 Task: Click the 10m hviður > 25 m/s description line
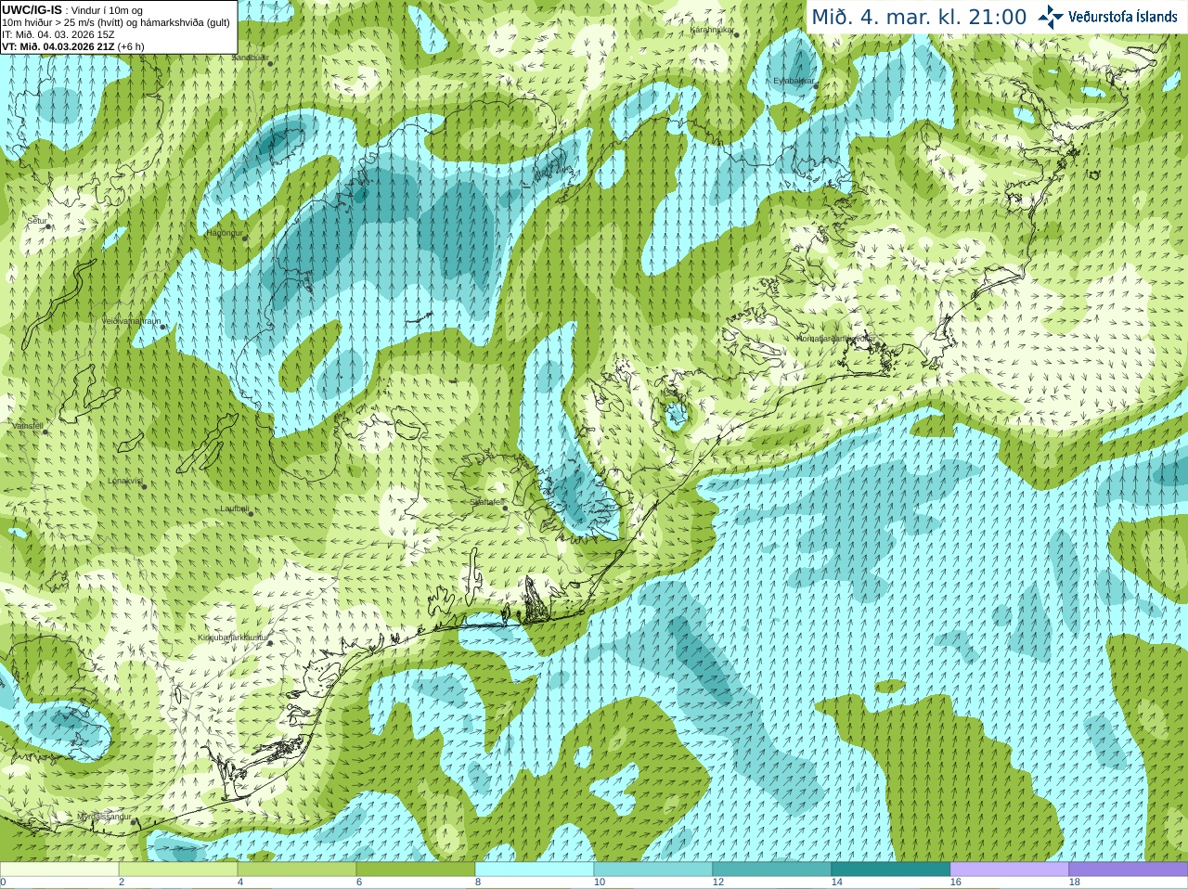coord(116,22)
